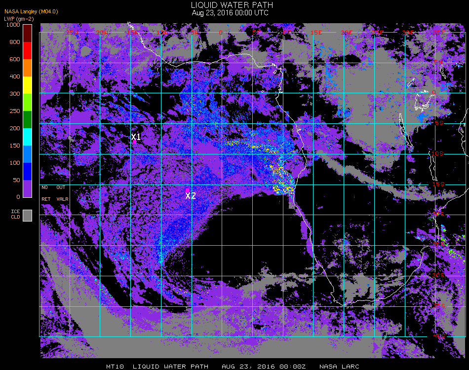Click the '5S' latitude label
The width and height of the screenshot is (469, 370).
439,123
